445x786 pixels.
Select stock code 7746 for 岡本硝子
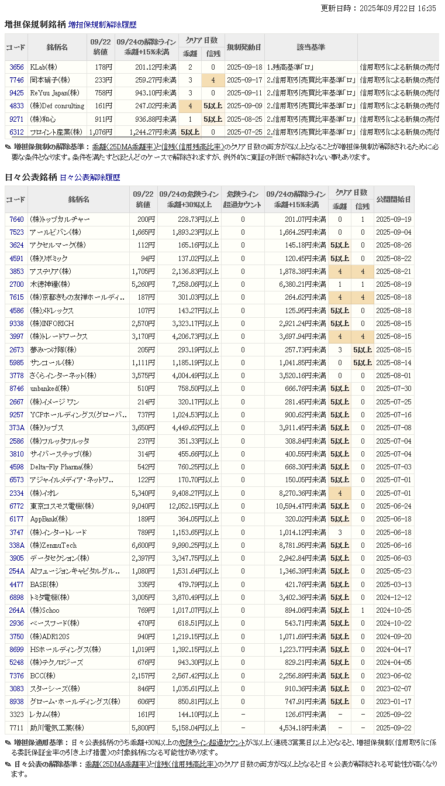pos(16,80)
